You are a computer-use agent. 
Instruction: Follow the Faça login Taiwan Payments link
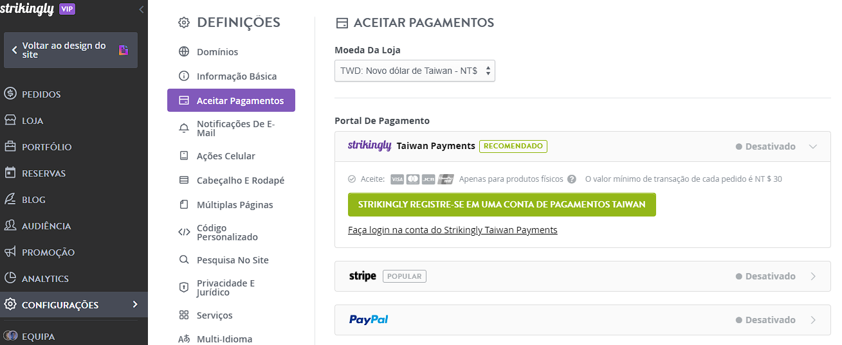click(x=453, y=230)
